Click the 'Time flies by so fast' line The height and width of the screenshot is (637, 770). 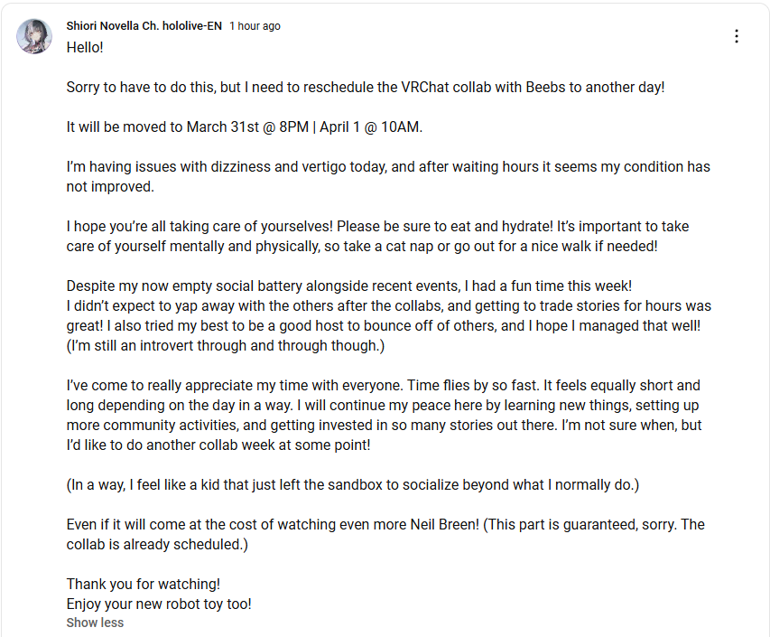click(x=383, y=385)
